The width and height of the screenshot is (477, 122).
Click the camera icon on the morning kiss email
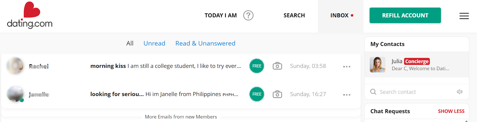point(277,66)
